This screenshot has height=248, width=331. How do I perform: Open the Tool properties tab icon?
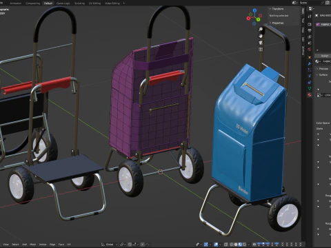[x=310, y=16]
